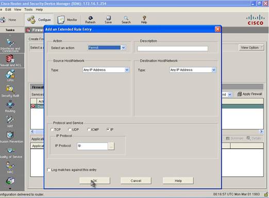
Task: Open the NAT task icon
Action: point(10,121)
